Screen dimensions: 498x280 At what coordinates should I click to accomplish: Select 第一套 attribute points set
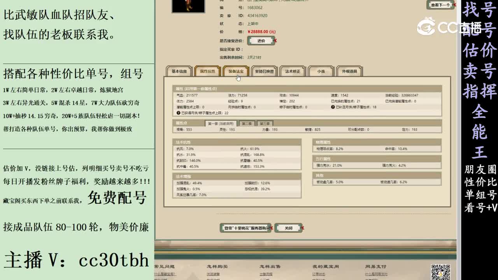[221, 123]
